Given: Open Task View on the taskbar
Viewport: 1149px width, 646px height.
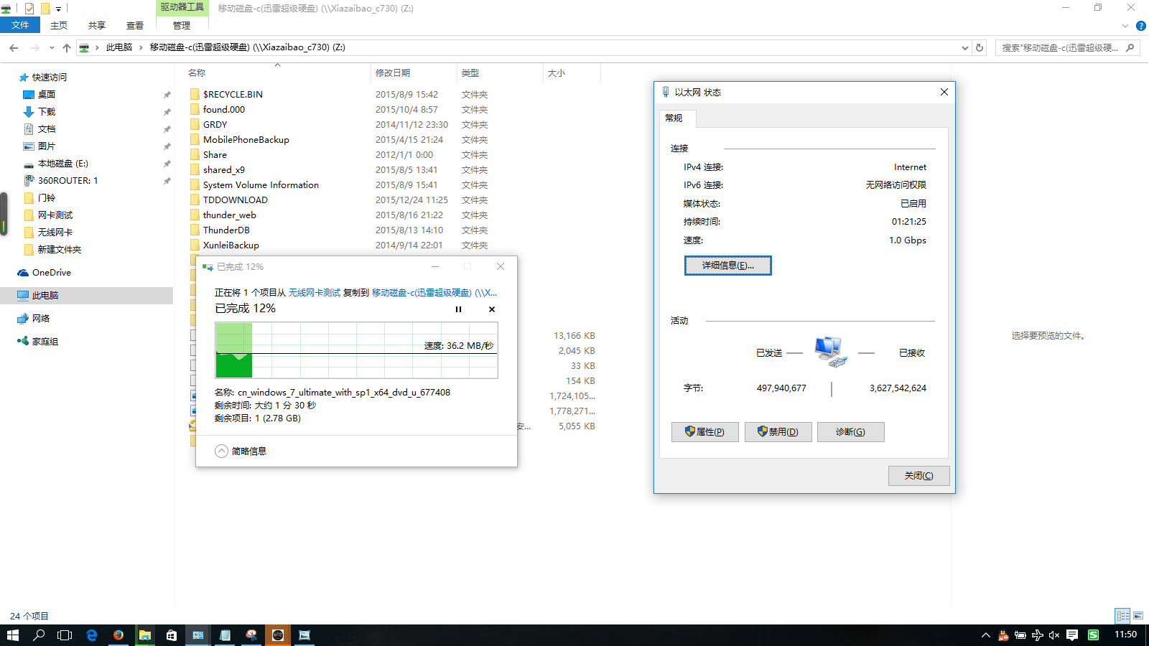Looking at the screenshot, I should [65, 635].
